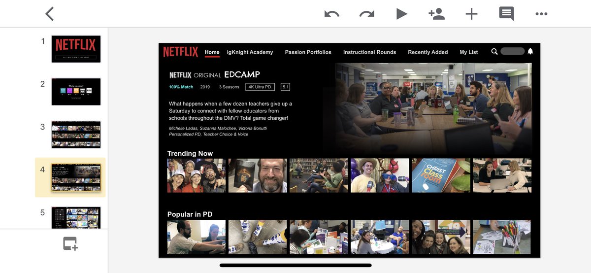Select highlighted slide 4 thumbnail
Image resolution: width=591 pixels, height=273 pixels.
(x=76, y=177)
